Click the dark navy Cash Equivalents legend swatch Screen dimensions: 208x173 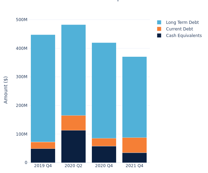pos(159,36)
